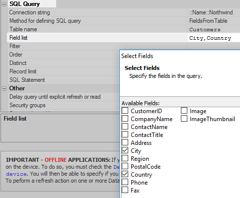Select the Distinct property row
The width and height of the screenshot is (240, 198).
pyautogui.click(x=64, y=63)
